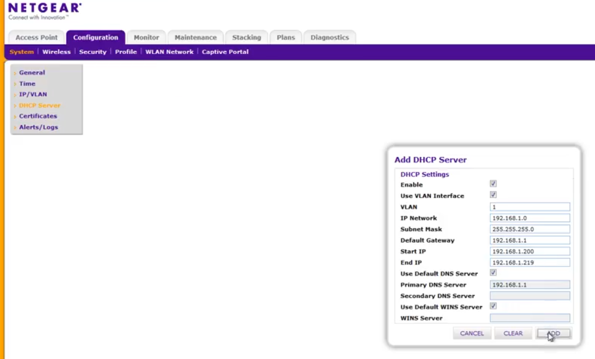Focus the Subnet Mask input field
The image size is (595, 359).
click(530, 229)
